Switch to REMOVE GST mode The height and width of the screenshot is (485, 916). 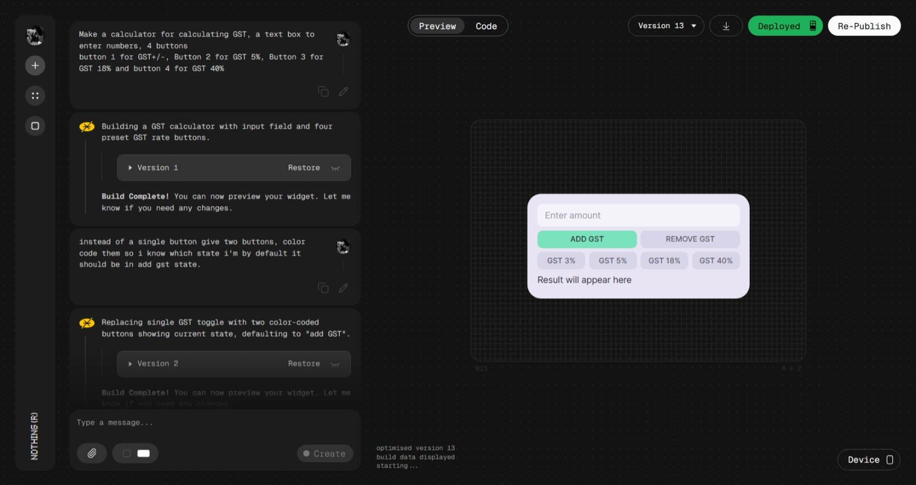pos(690,239)
